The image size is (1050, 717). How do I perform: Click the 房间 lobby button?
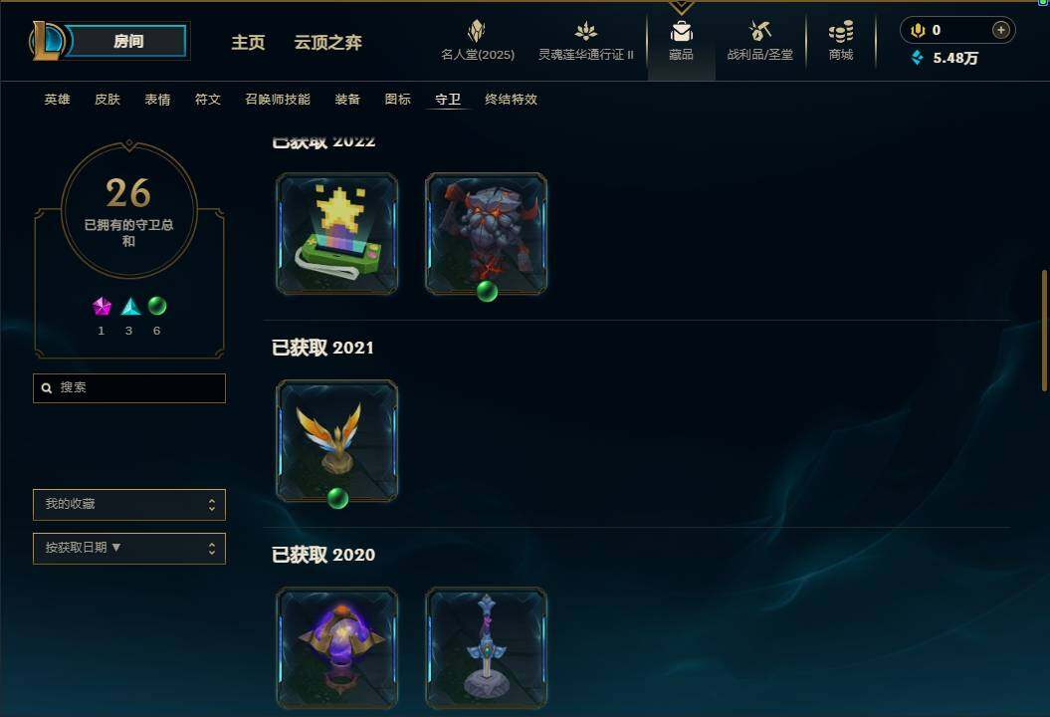tap(127, 41)
